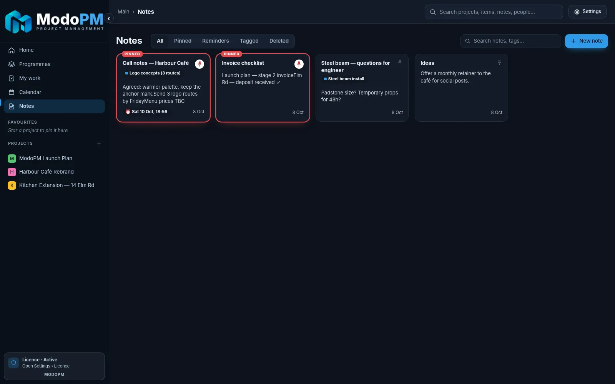Switch to the Pinned tab
The width and height of the screenshot is (615, 384).
pos(183,41)
